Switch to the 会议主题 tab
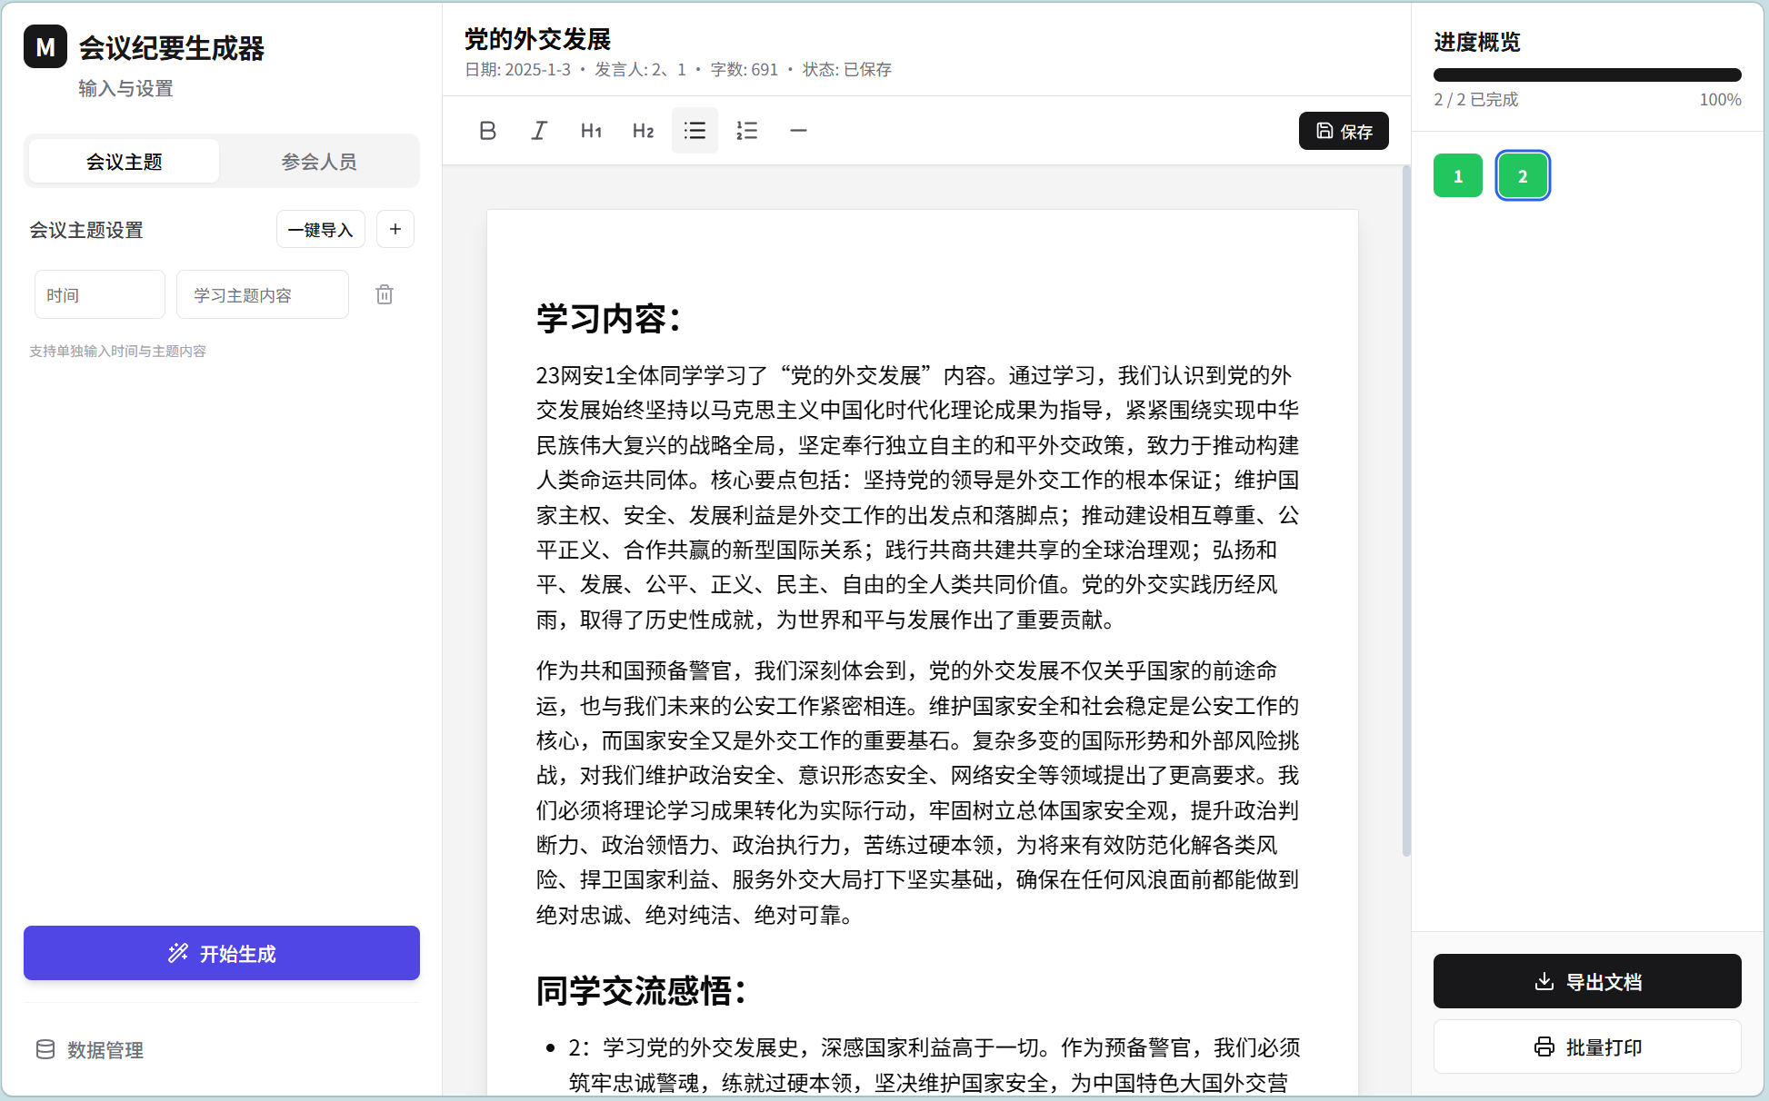The height and width of the screenshot is (1101, 1769). [123, 161]
